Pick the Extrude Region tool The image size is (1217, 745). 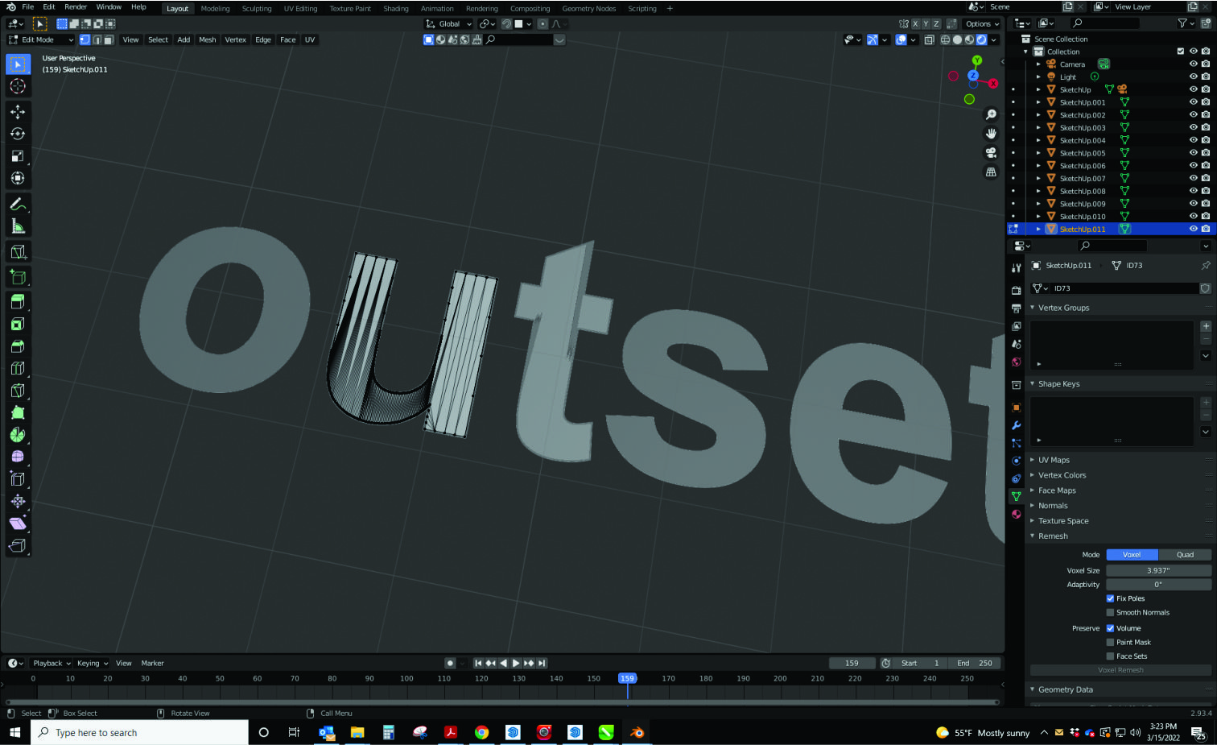pyautogui.click(x=18, y=302)
